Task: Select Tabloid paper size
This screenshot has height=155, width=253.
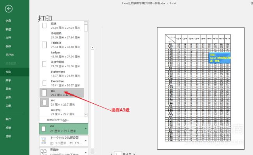Action: [x=62, y=45]
